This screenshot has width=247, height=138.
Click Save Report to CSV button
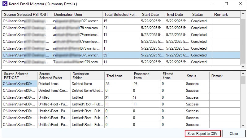[203, 134]
